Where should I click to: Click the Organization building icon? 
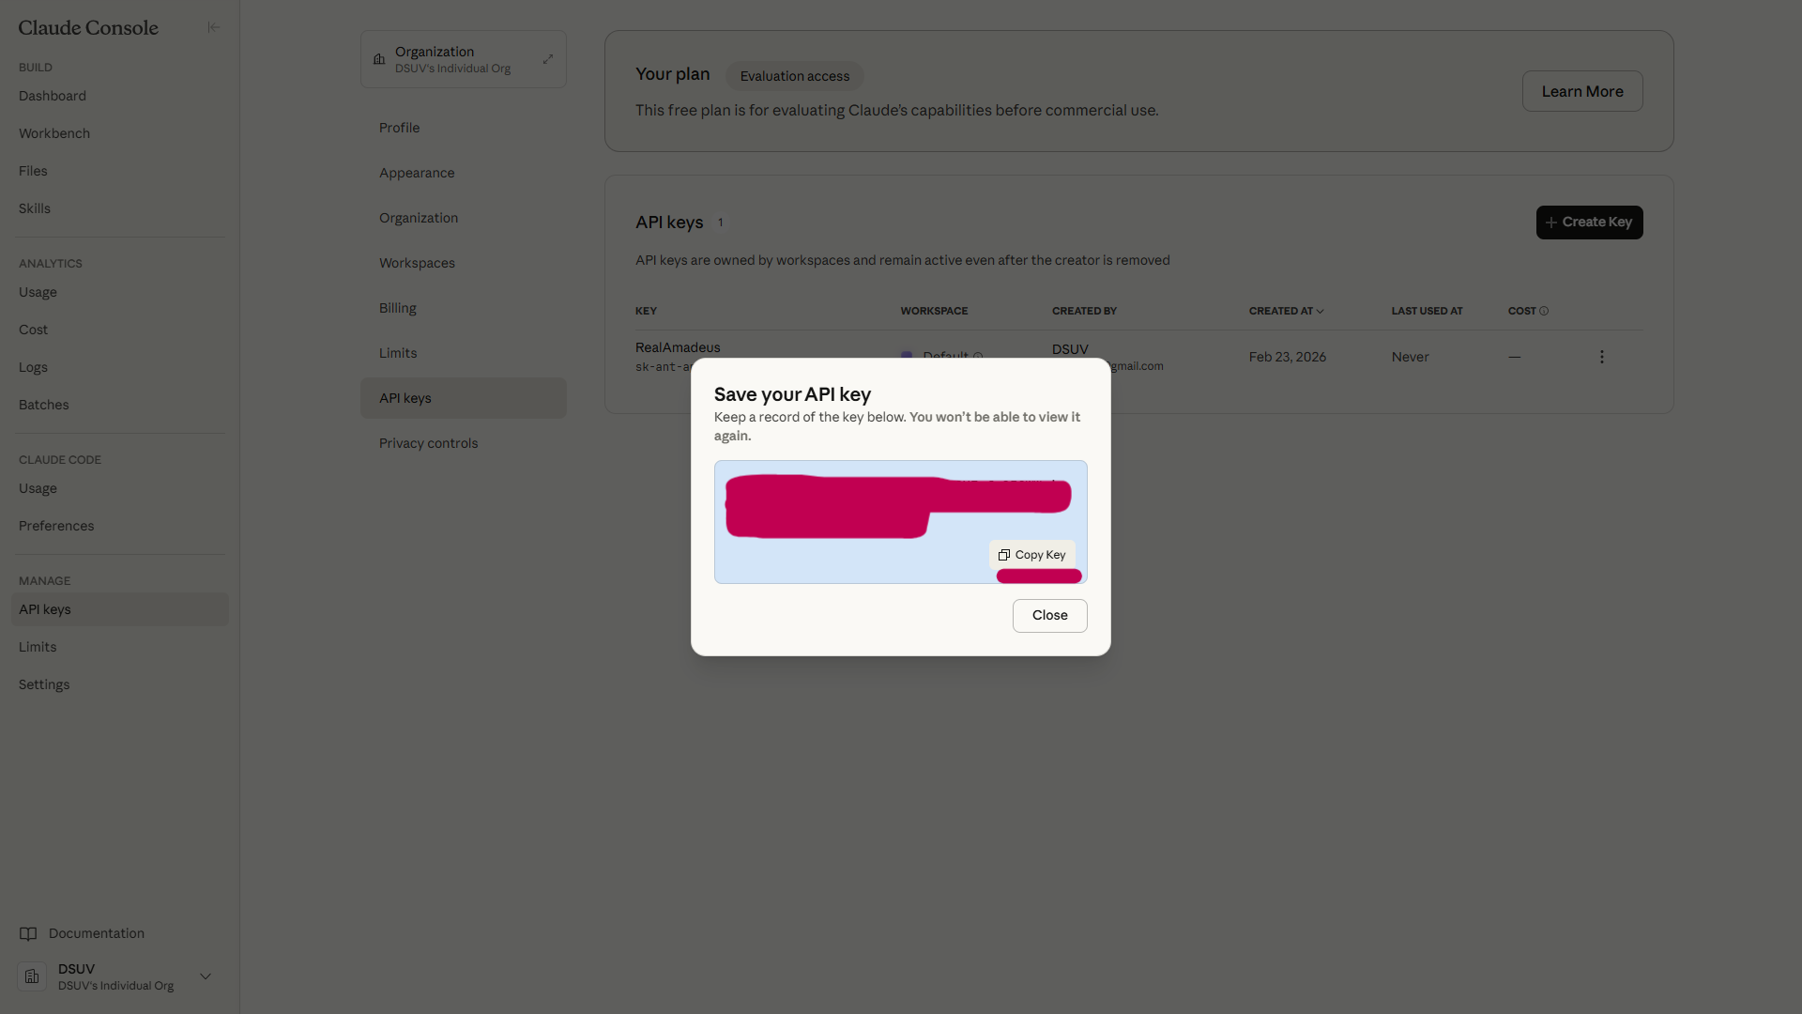tap(379, 59)
